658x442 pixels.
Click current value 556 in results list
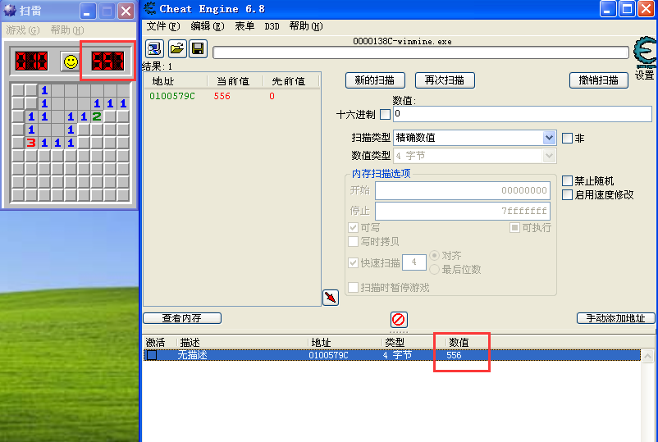(222, 96)
